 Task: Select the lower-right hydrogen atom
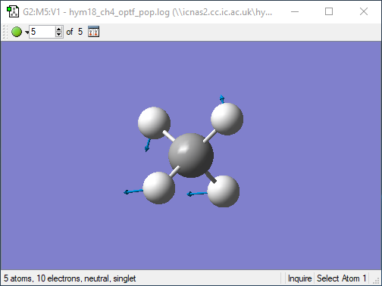(x=224, y=191)
